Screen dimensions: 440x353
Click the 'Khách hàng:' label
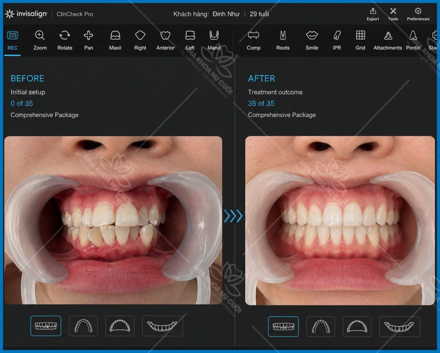tap(191, 14)
